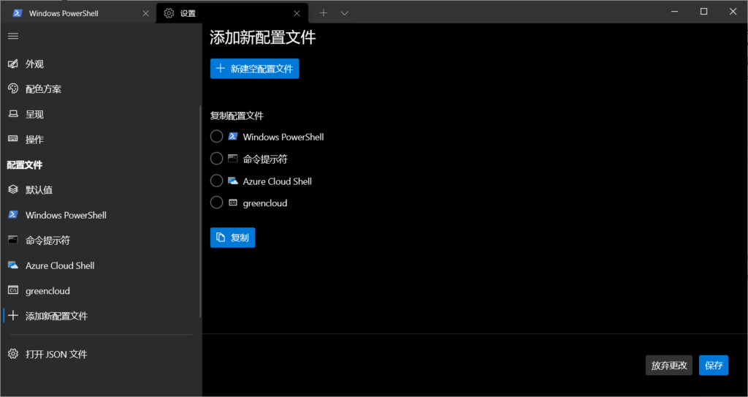The width and height of the screenshot is (748, 397).
Task: Choose the greencloud radio button
Action: [x=216, y=203]
